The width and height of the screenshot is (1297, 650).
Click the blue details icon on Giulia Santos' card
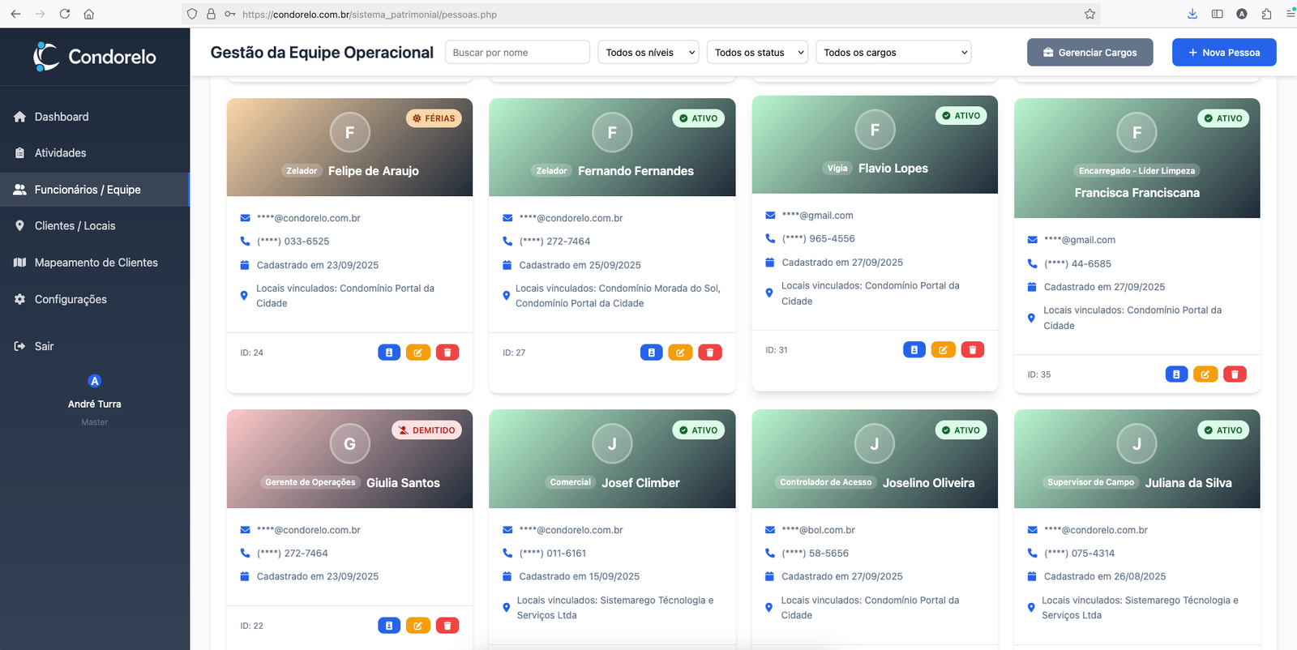pyautogui.click(x=389, y=626)
